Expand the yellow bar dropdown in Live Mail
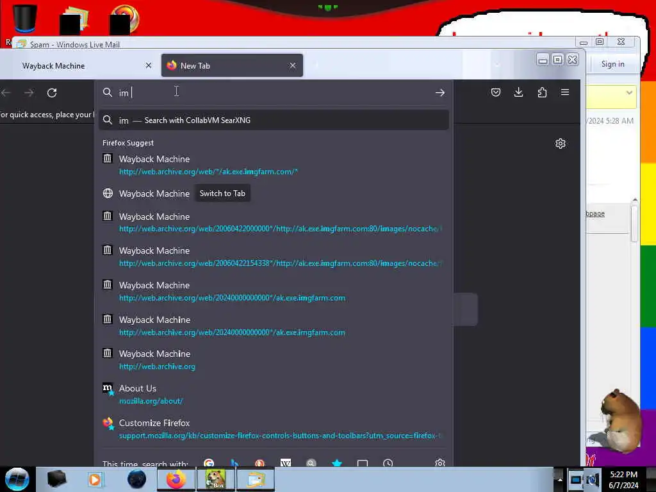The image size is (656, 492). tap(629, 92)
